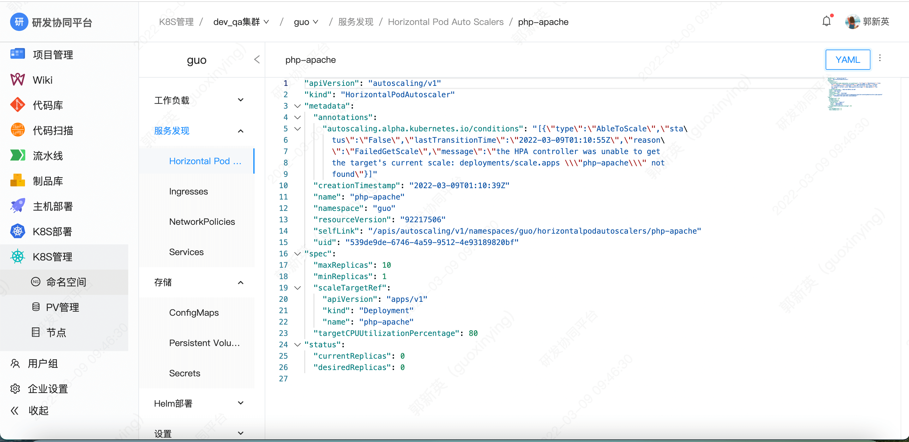Image resolution: width=909 pixels, height=442 pixels.
Task: Fold the metadata section in editor
Action: pos(298,106)
